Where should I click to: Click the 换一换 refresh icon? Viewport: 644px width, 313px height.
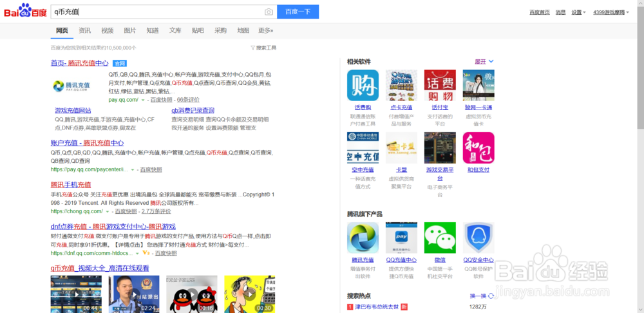tap(491, 296)
